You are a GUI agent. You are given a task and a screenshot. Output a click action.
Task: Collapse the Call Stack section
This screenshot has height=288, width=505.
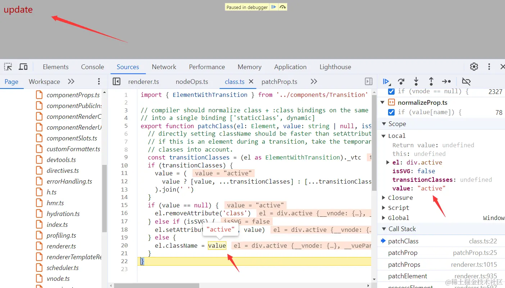[x=383, y=229]
